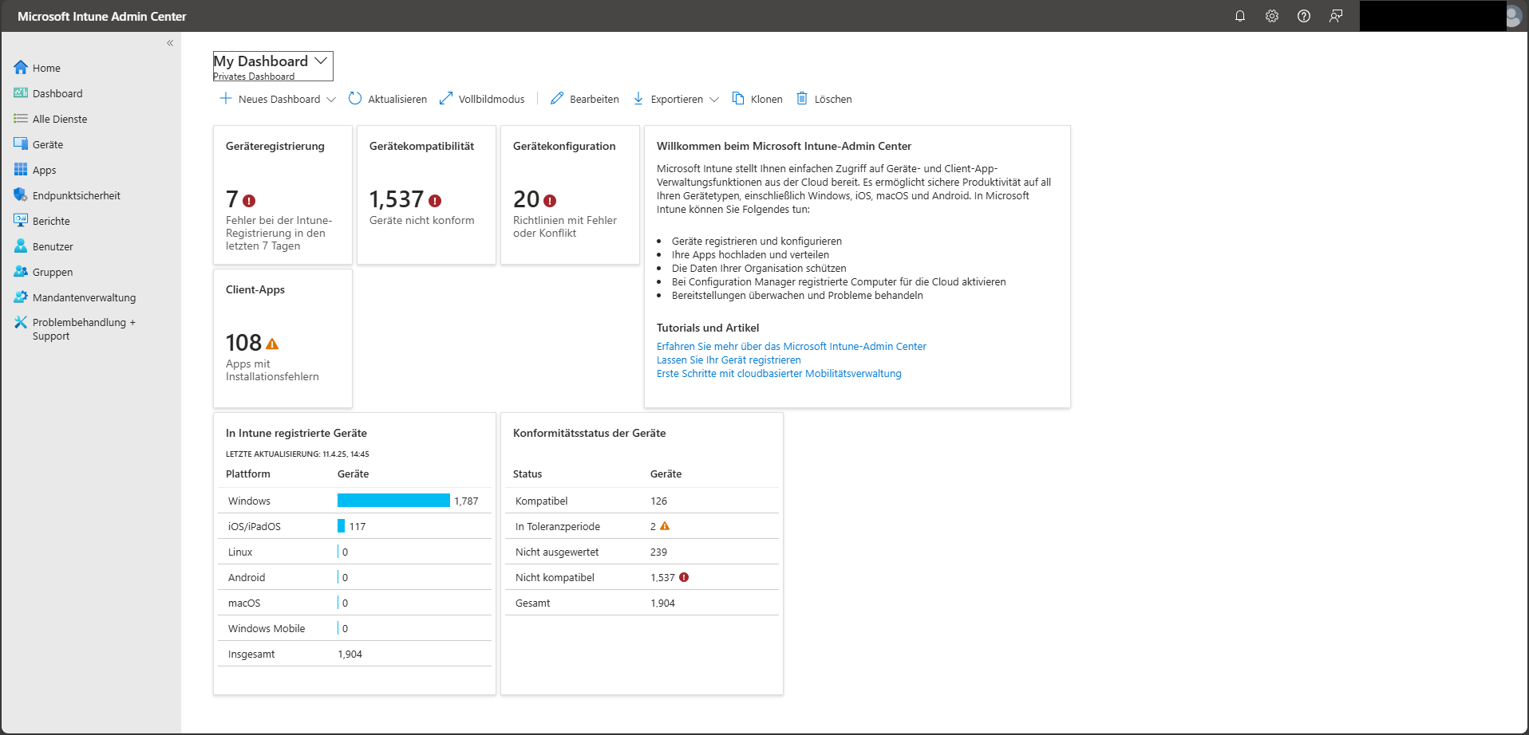Click the Klonen copy icon
Viewport: 1529px width, 735px height.
click(738, 99)
